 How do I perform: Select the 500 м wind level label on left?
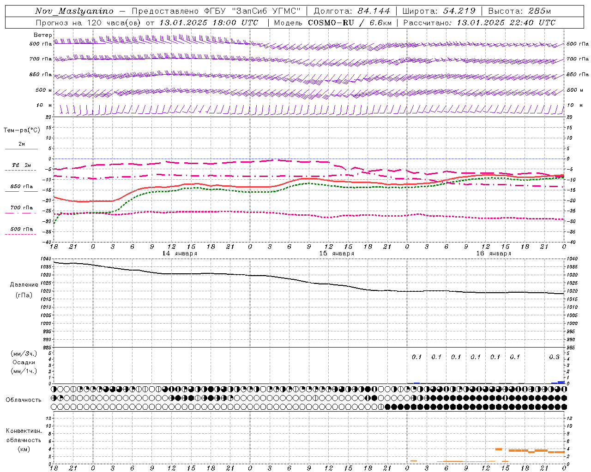[x=44, y=90]
